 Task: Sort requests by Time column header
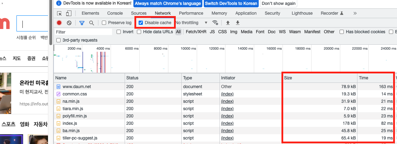point(376,78)
